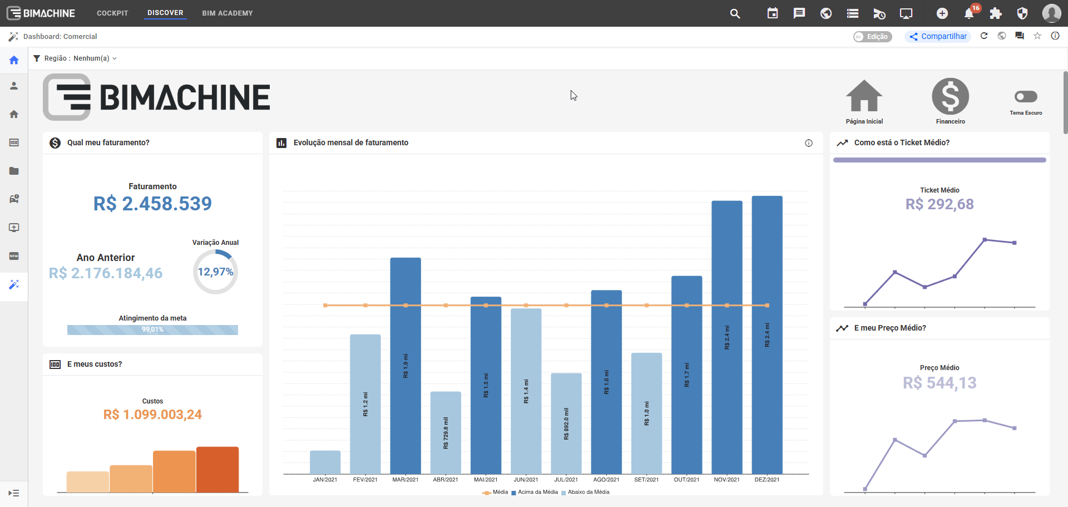This screenshot has height=507, width=1068.
Task: Click the search magnifier icon in top bar
Action: coord(735,13)
